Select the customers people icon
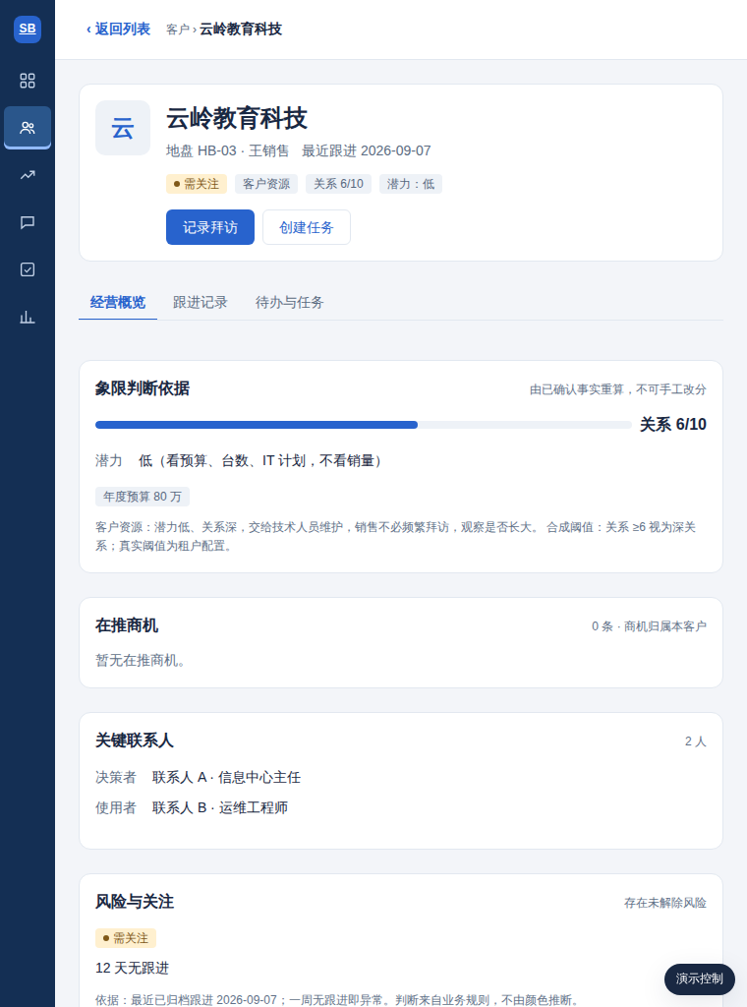The width and height of the screenshot is (747, 1007). [x=28, y=128]
